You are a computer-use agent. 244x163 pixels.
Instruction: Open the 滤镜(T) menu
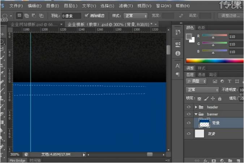(x=126, y=6)
